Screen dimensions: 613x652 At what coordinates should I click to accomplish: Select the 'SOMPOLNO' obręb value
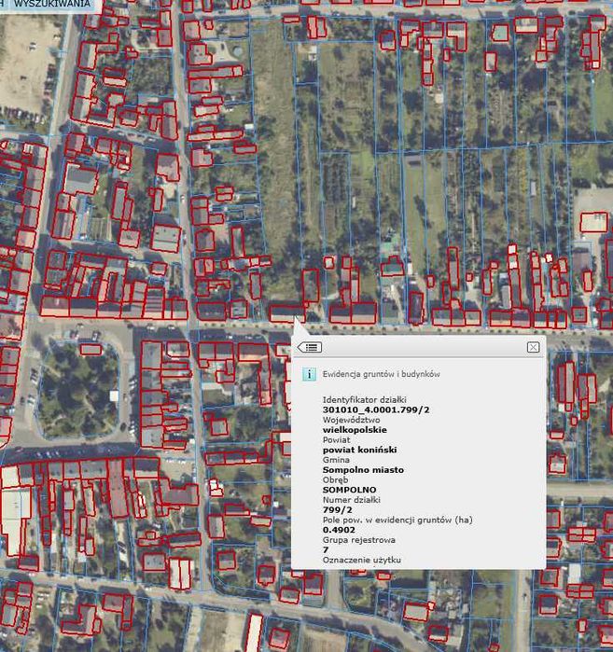tap(349, 490)
